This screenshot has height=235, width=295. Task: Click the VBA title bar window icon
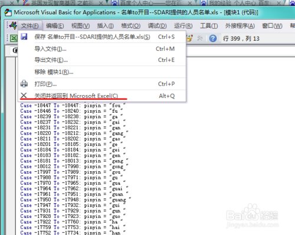[8, 12]
